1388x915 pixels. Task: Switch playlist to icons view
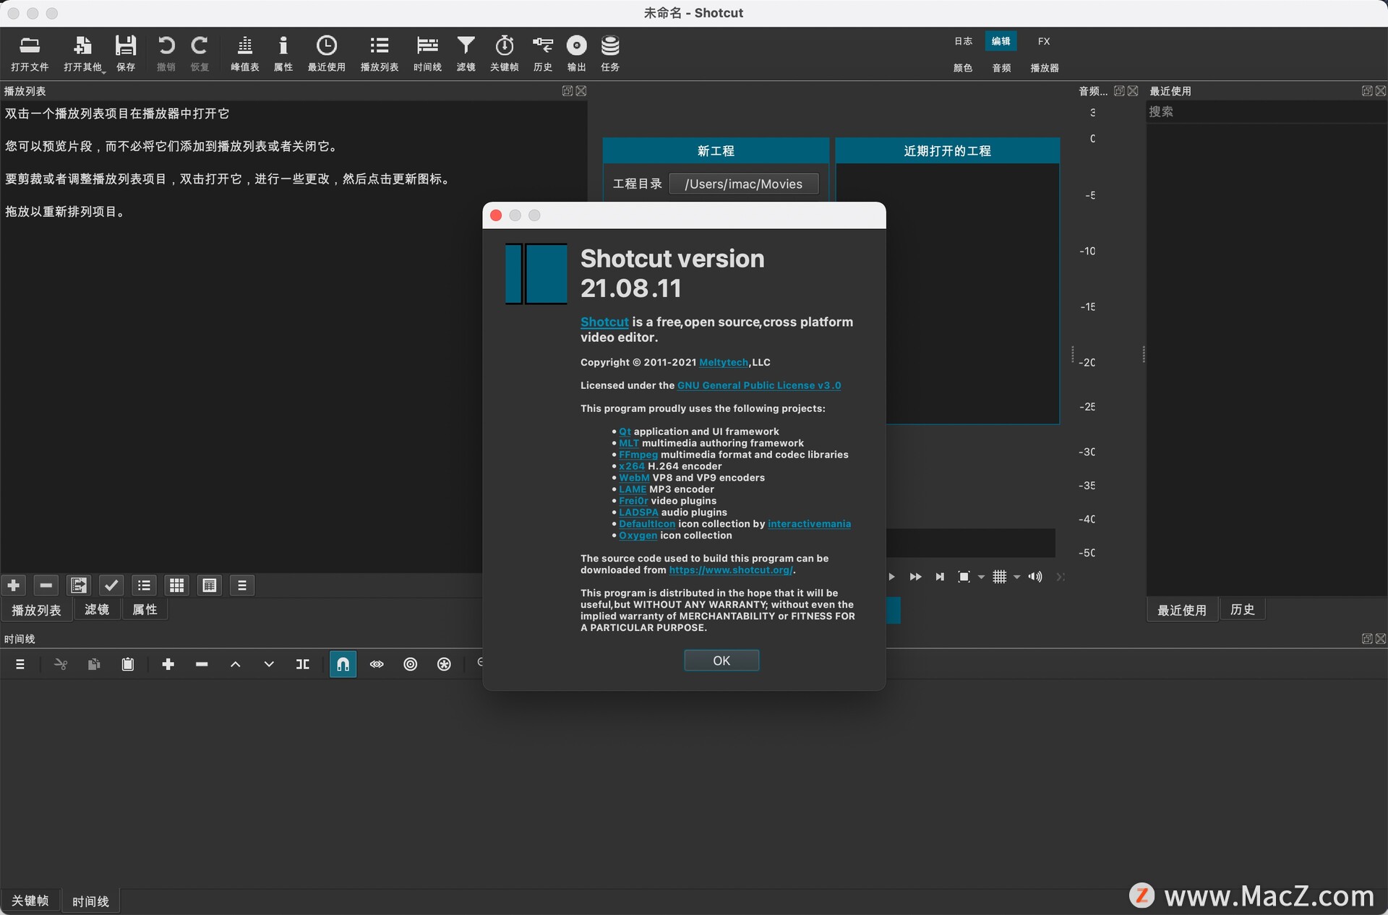pyautogui.click(x=210, y=585)
